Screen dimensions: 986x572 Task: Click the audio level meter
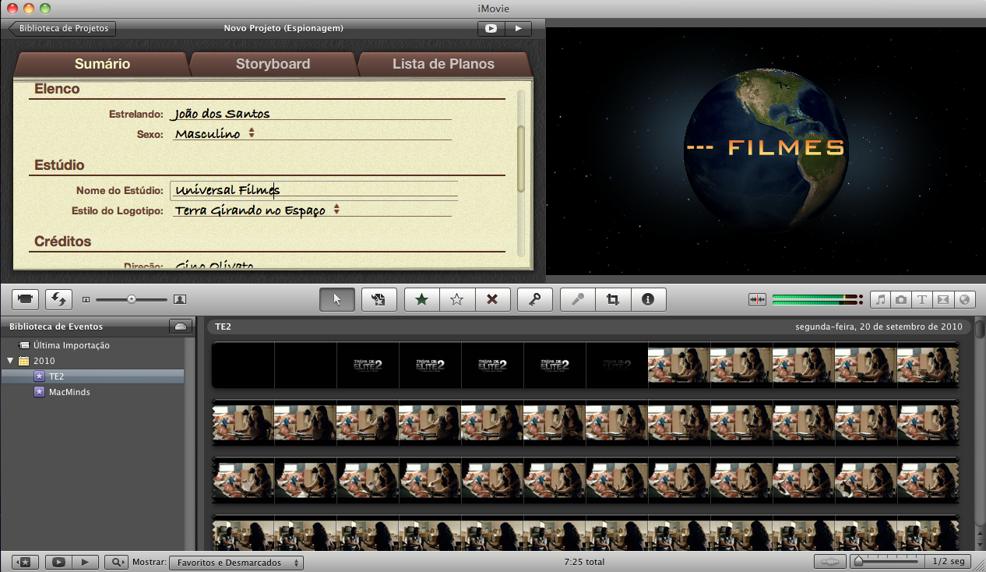817,299
